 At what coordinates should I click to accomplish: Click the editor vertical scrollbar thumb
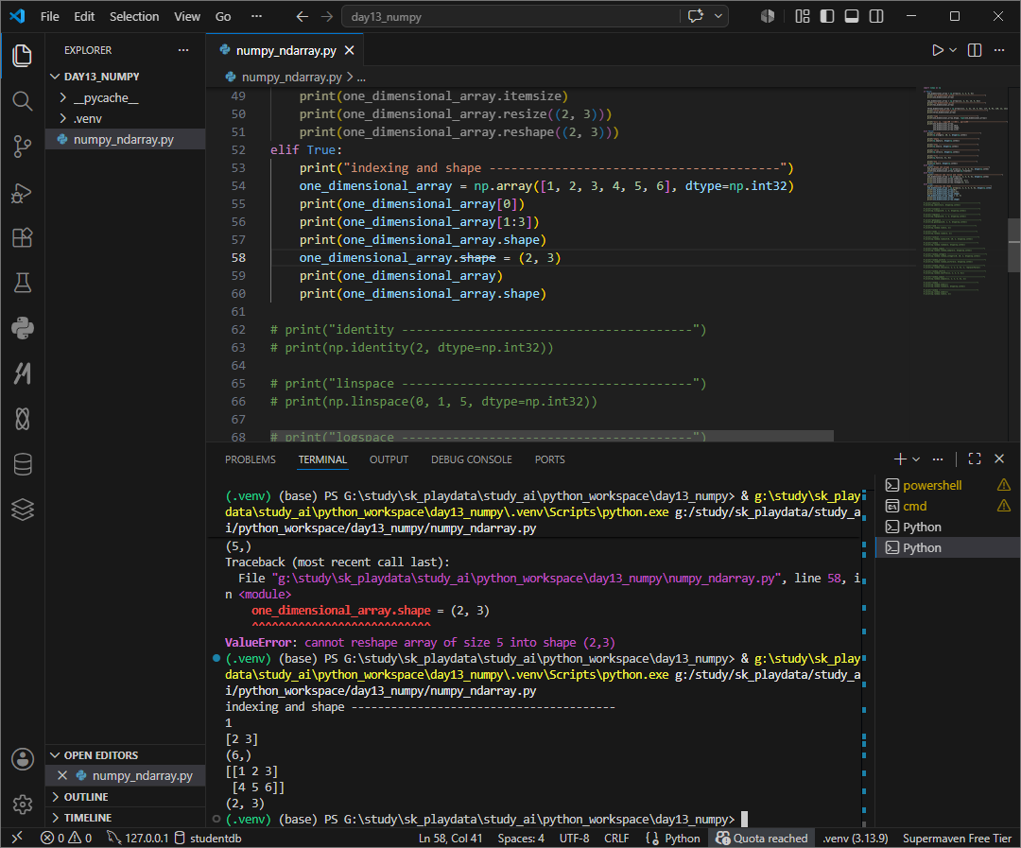coord(1014,245)
